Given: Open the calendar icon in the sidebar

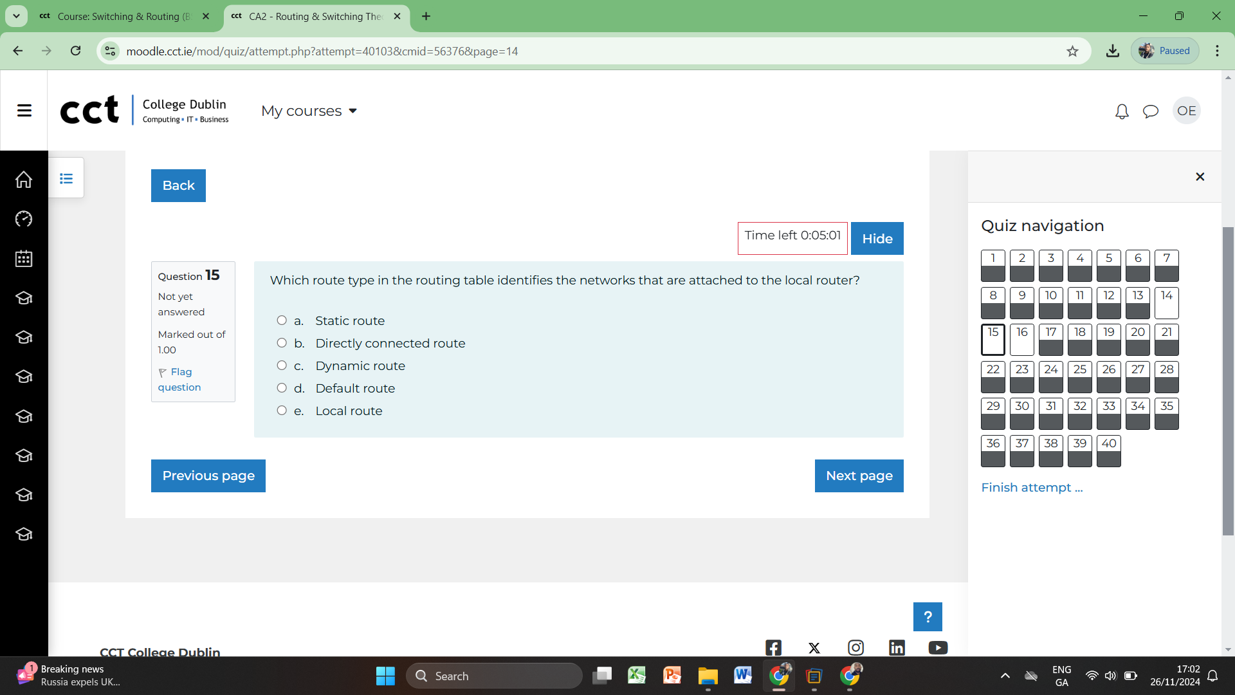Looking at the screenshot, I should click(23, 259).
